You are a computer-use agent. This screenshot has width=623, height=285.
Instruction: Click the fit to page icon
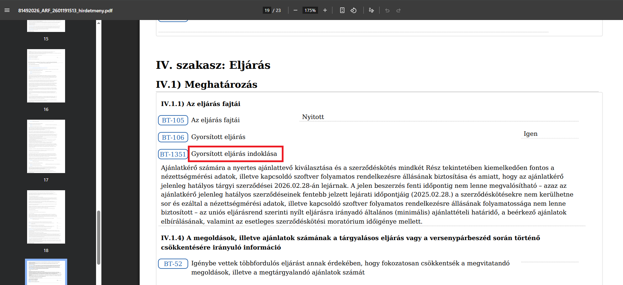coord(342,11)
